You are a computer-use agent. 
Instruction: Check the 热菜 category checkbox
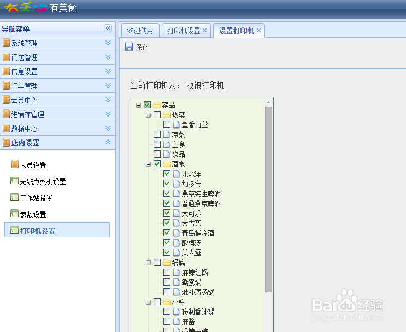[157, 115]
